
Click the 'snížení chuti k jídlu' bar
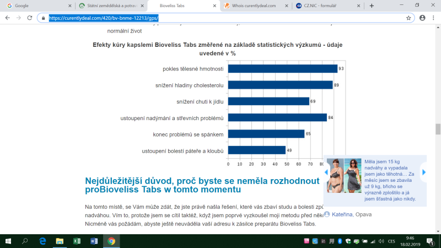pyautogui.click(x=268, y=101)
